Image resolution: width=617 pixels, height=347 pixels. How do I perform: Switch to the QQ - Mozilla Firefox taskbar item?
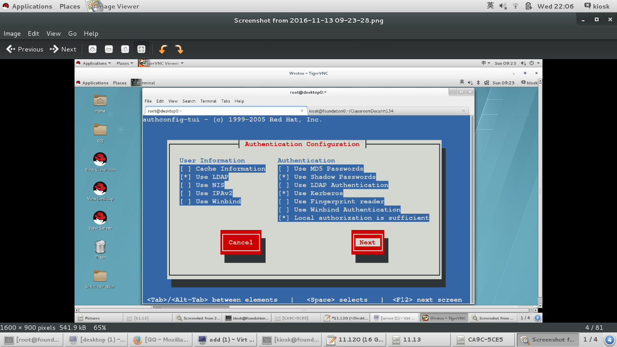161,339
